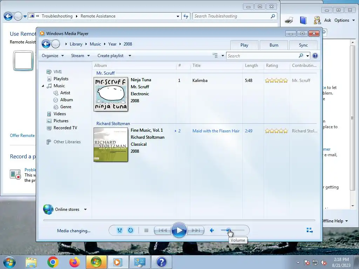Go back in Media Player

click(x=46, y=44)
